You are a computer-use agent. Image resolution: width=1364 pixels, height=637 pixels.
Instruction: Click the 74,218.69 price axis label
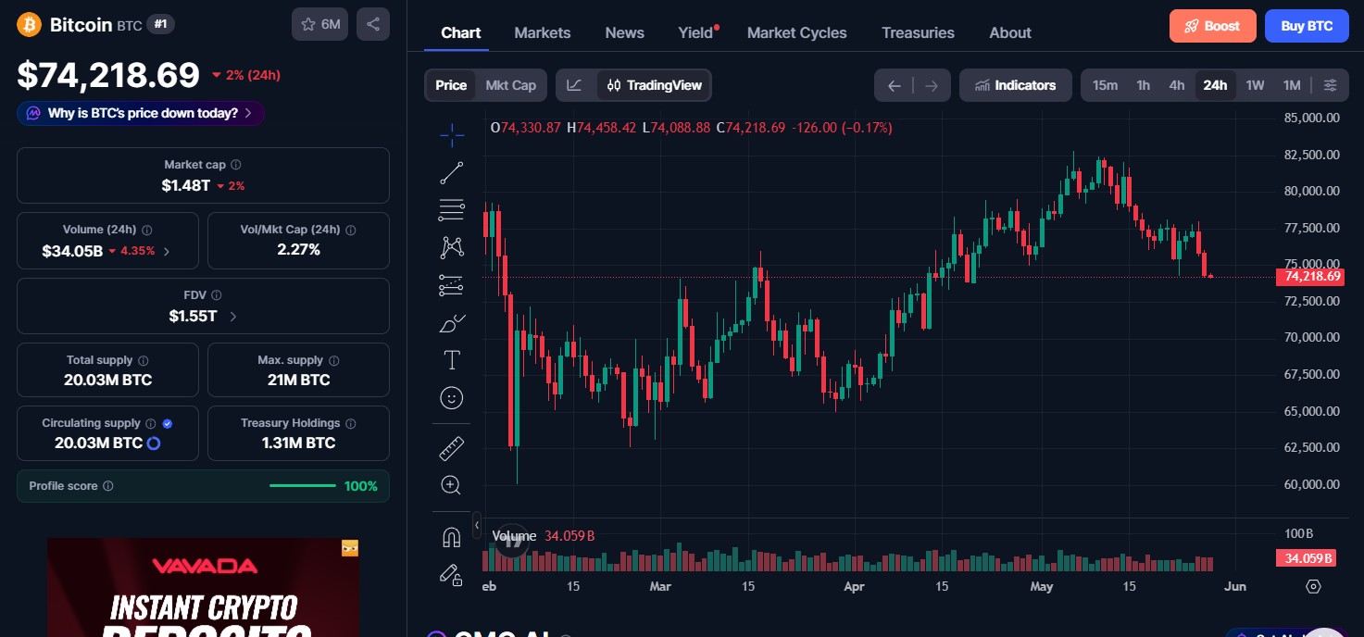coord(1309,276)
